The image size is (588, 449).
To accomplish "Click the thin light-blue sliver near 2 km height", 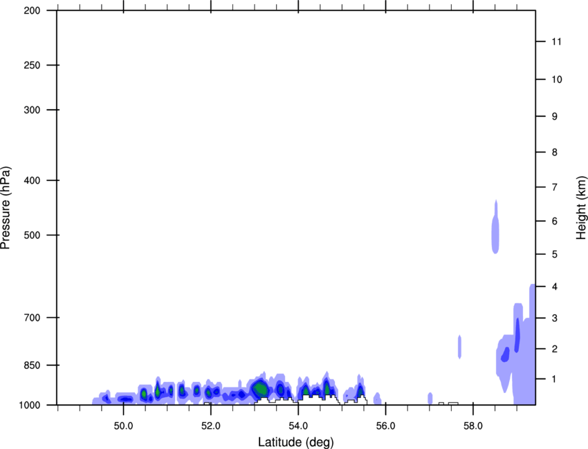I will pyautogui.click(x=459, y=347).
